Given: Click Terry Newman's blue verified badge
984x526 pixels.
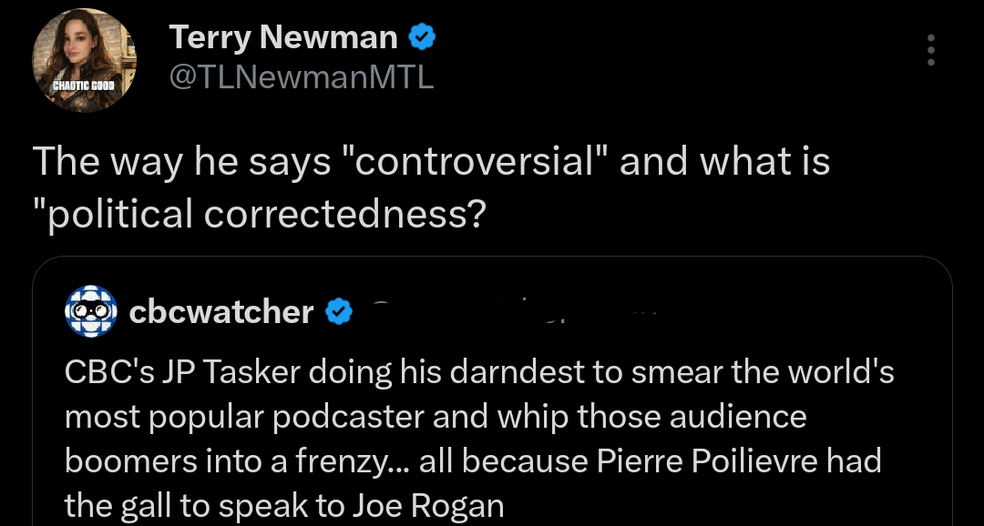Looking at the screenshot, I should coord(422,37).
